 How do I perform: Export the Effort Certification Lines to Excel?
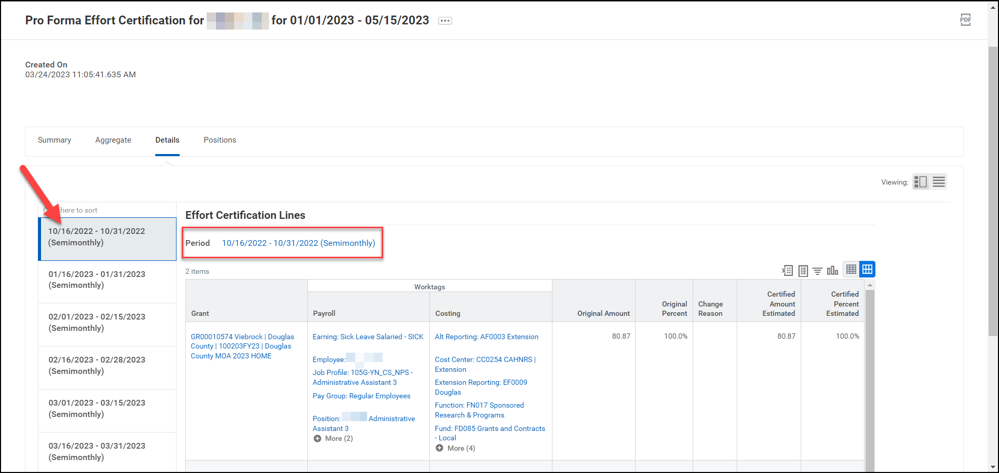(787, 270)
